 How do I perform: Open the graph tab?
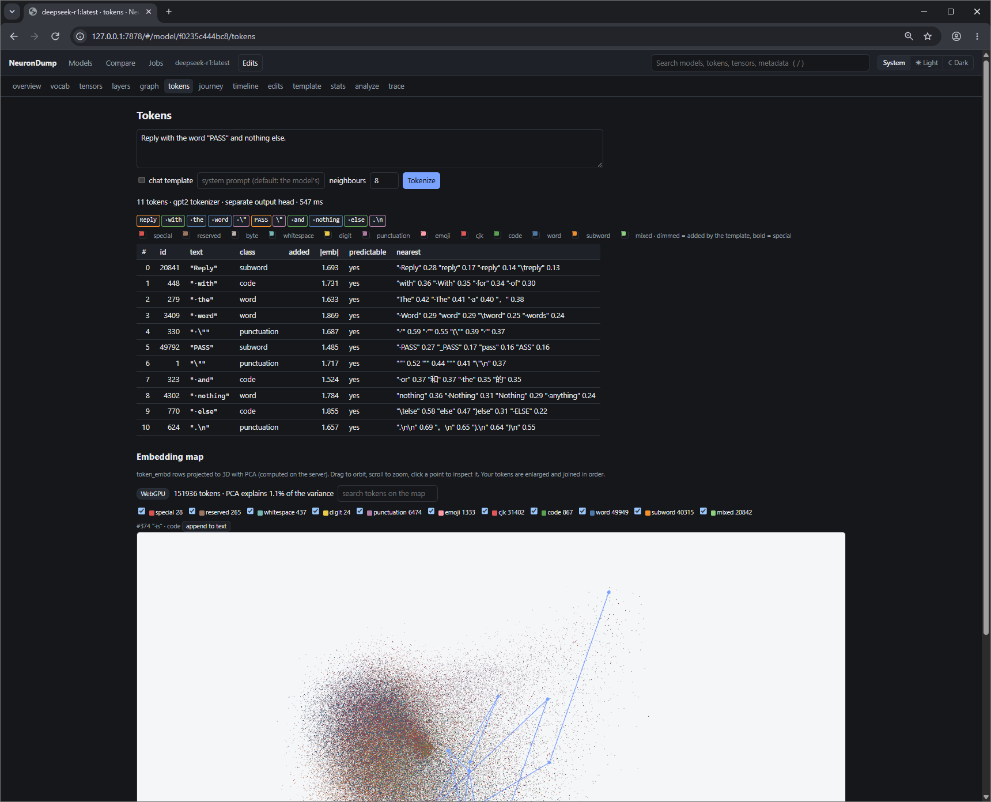click(149, 86)
